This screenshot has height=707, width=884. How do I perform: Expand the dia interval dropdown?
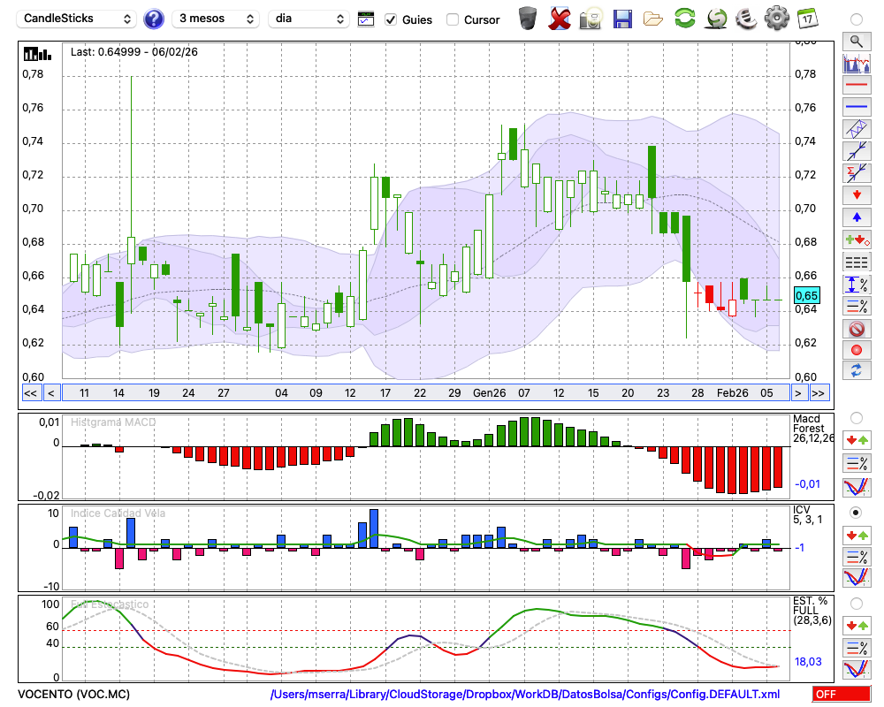(309, 19)
